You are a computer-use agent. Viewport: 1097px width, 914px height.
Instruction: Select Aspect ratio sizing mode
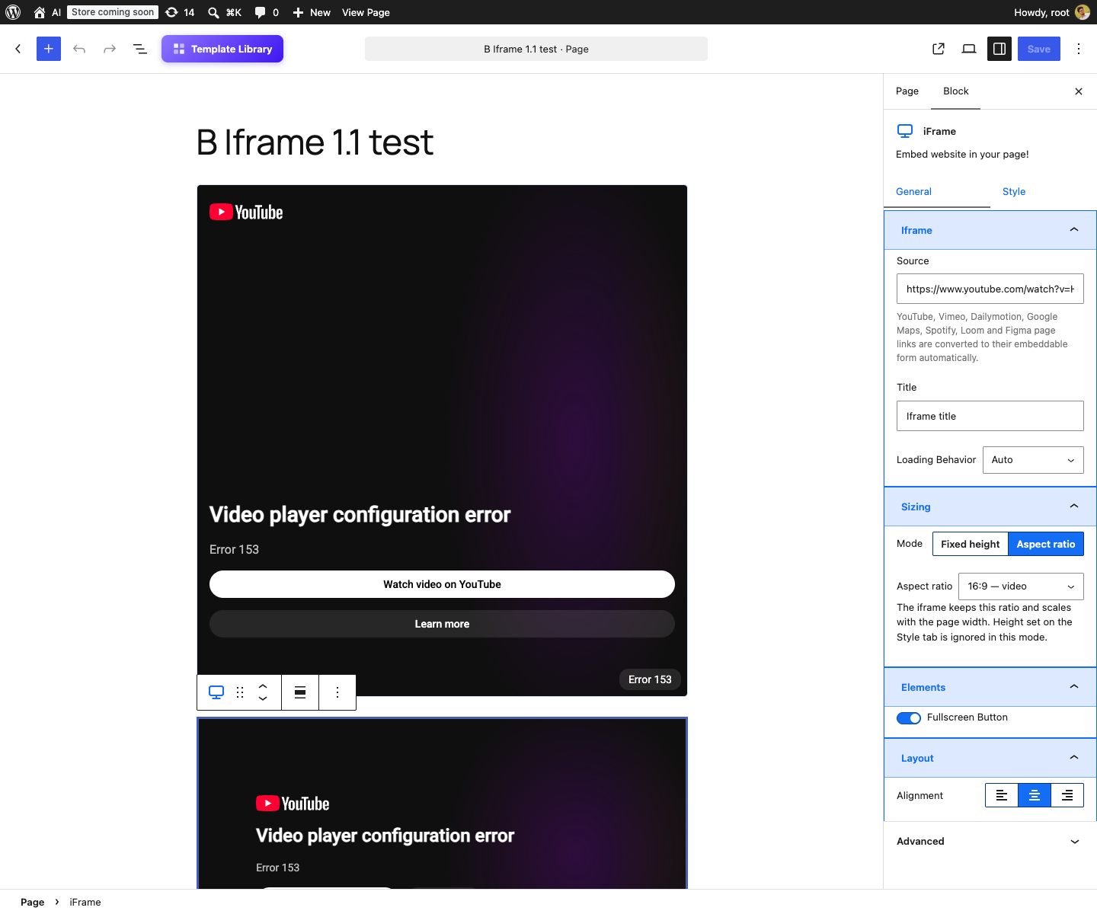[x=1046, y=544]
